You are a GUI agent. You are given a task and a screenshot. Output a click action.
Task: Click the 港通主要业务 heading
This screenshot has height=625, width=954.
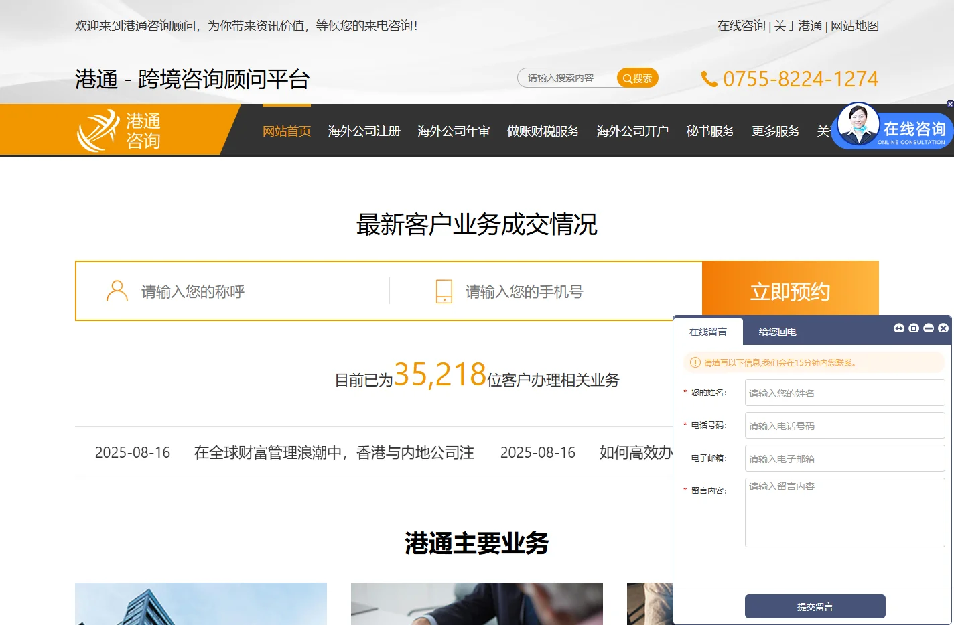pyautogui.click(x=477, y=543)
